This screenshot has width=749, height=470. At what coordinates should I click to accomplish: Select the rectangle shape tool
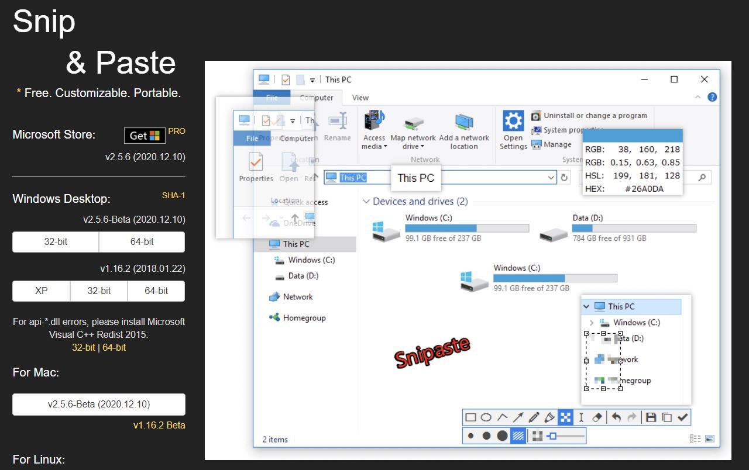click(470, 417)
